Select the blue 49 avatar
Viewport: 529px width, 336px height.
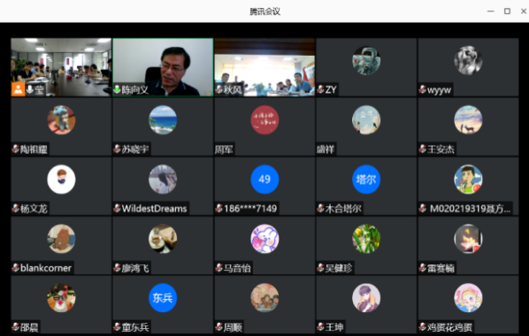tap(264, 179)
